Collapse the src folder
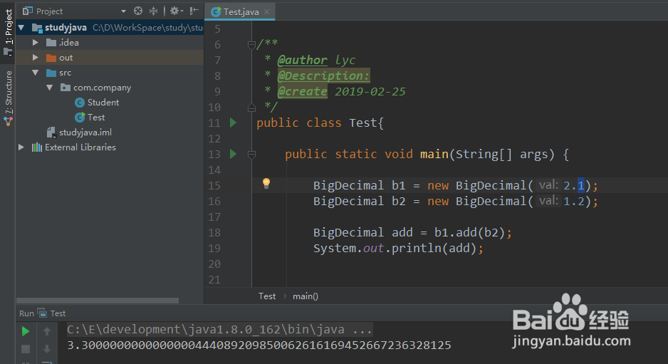The image size is (668, 364). click(x=36, y=73)
